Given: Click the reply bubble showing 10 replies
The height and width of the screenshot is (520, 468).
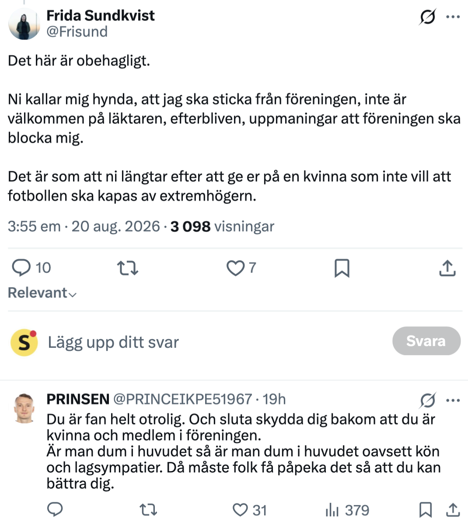Looking at the screenshot, I should pyautogui.click(x=31, y=267).
